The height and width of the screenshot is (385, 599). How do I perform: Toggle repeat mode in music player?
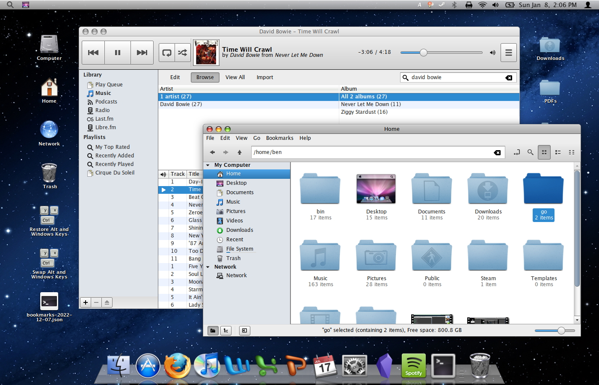point(167,53)
